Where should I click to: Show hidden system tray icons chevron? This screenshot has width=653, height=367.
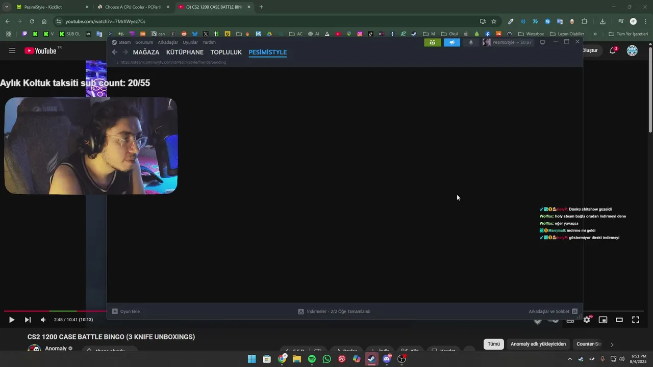570,359
